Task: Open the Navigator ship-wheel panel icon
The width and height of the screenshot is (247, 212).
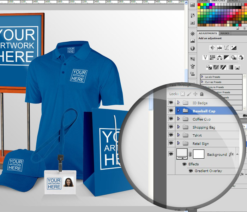Action: [193, 34]
